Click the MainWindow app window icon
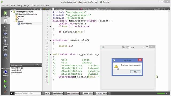This screenshot has height=96, width=171. coord(103,47)
